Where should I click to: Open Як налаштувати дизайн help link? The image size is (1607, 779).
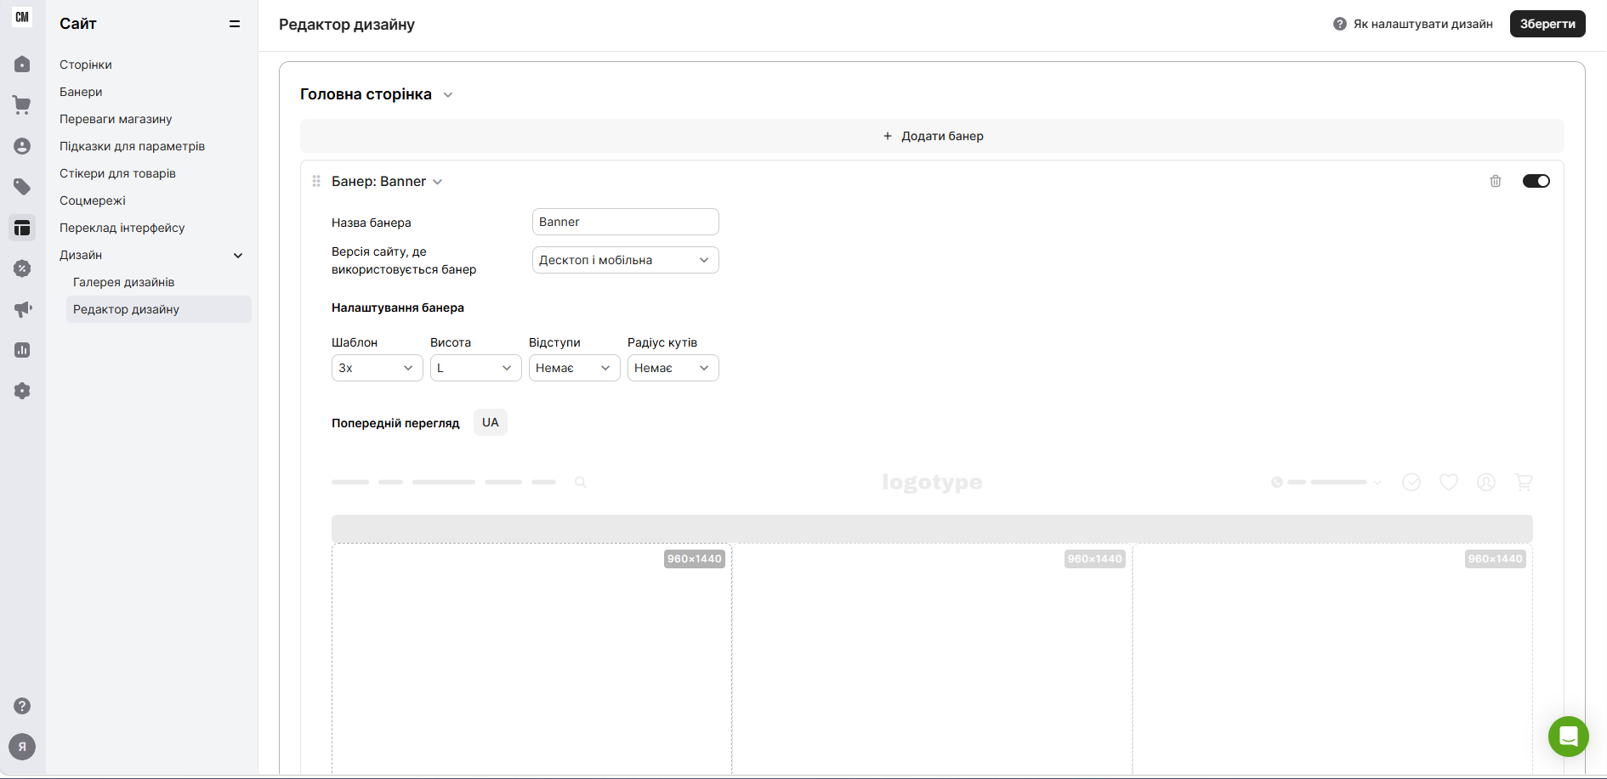pos(1423,24)
